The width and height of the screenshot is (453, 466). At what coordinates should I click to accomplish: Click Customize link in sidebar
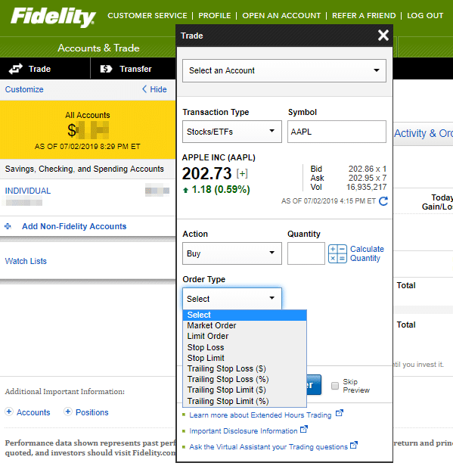tap(24, 89)
